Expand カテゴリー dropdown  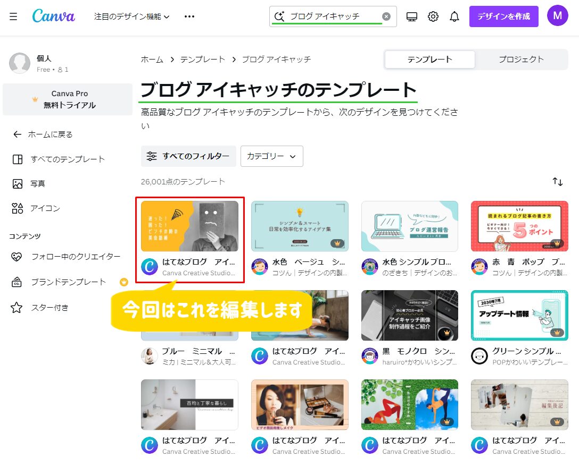272,156
